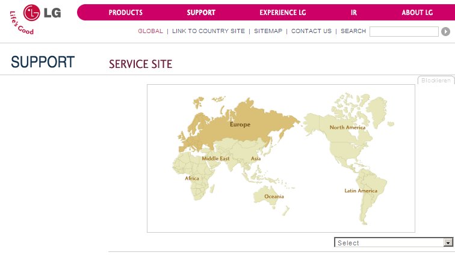
Task: Choose Oceania on the world map
Action: tap(274, 196)
